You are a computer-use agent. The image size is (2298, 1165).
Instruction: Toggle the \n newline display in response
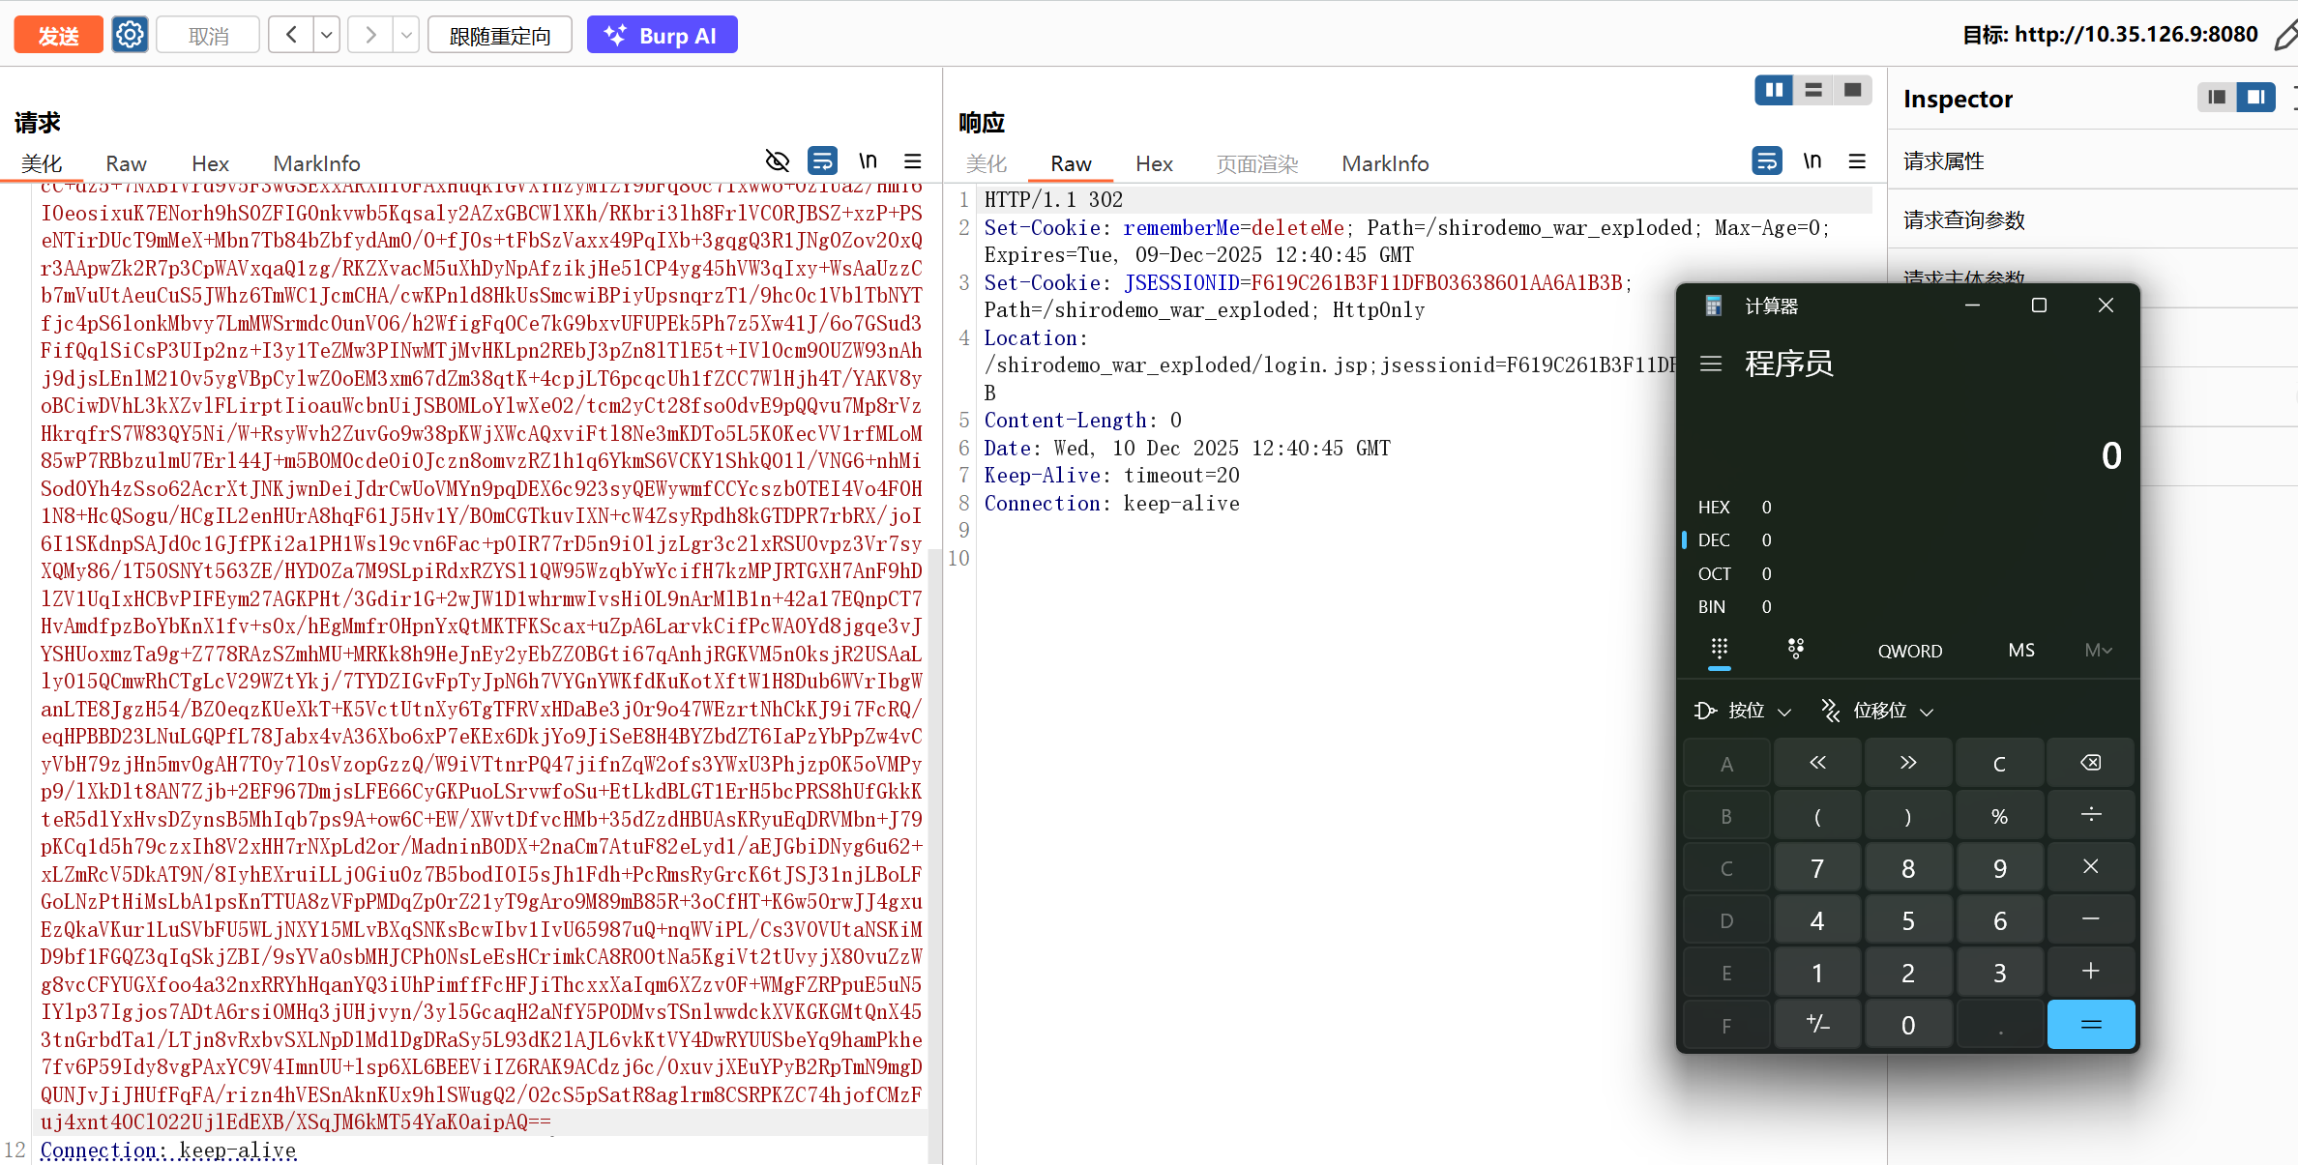coord(1812,160)
